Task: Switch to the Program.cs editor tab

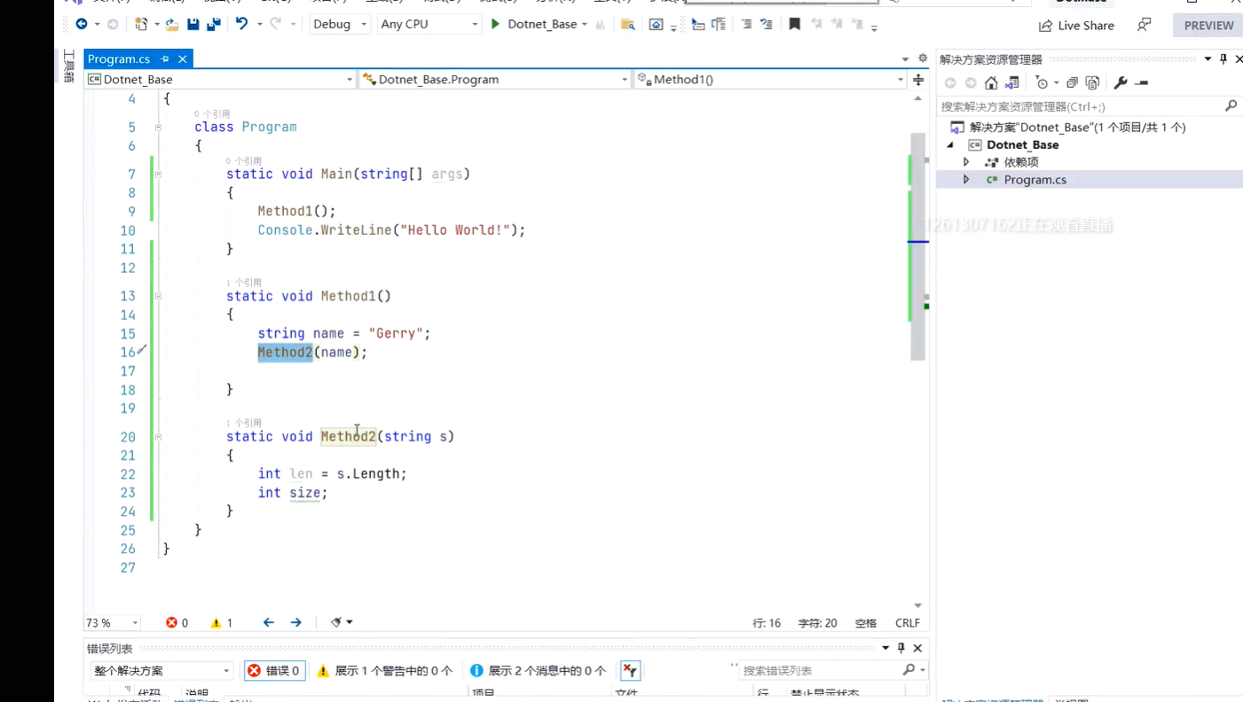Action: [119, 58]
